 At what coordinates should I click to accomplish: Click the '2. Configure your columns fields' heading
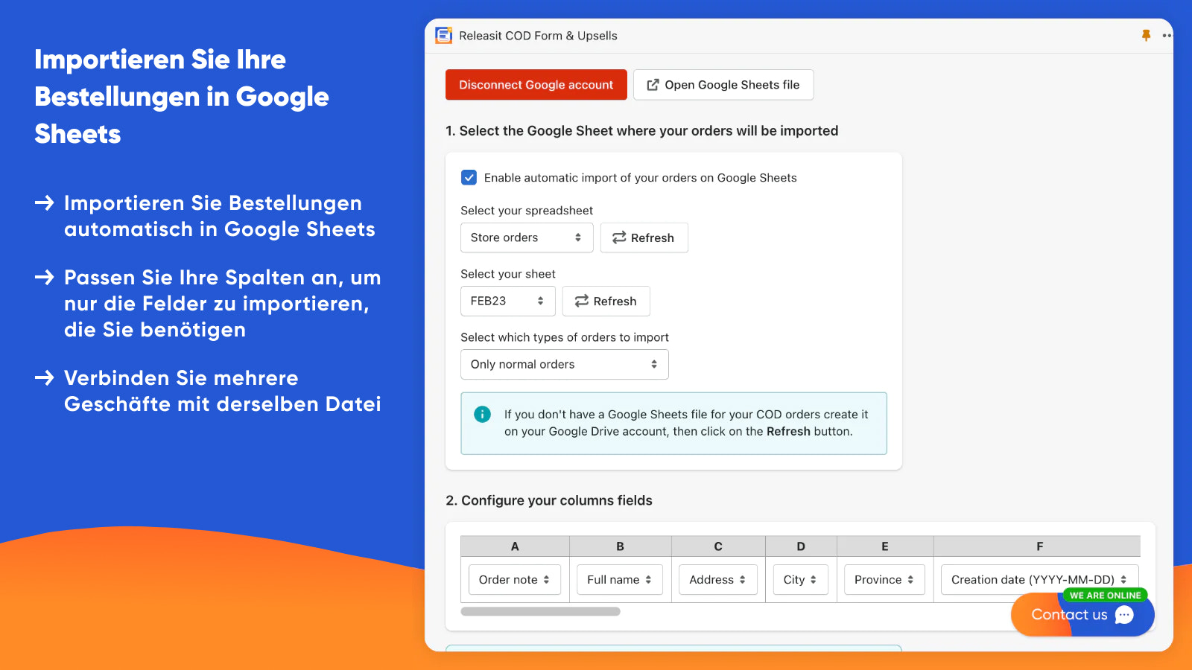[x=549, y=500]
